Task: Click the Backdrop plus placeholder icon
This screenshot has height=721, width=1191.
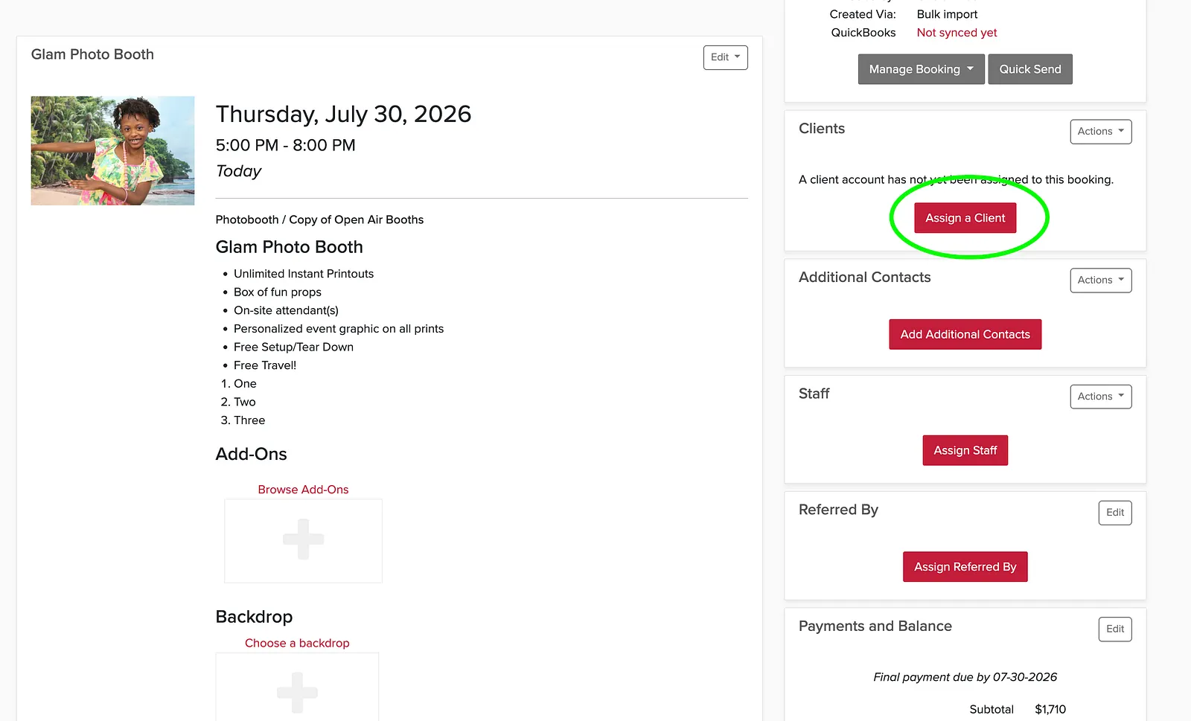Action: click(297, 692)
